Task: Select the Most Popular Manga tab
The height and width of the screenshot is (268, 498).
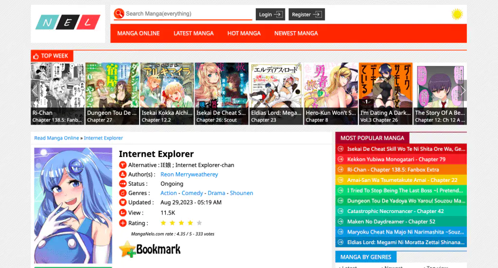Action: click(372, 138)
